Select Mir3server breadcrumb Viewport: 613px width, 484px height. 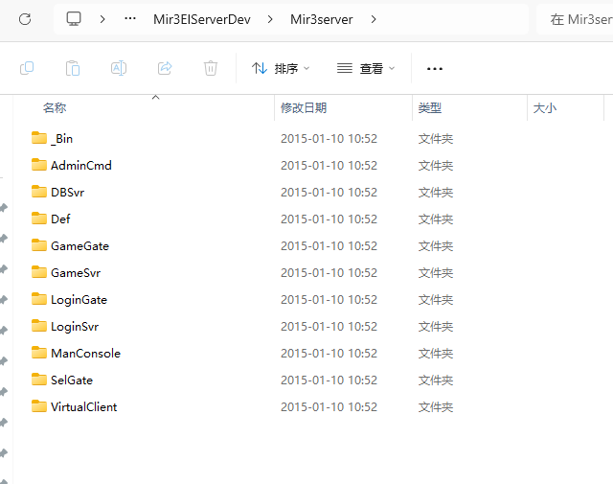coord(322,19)
